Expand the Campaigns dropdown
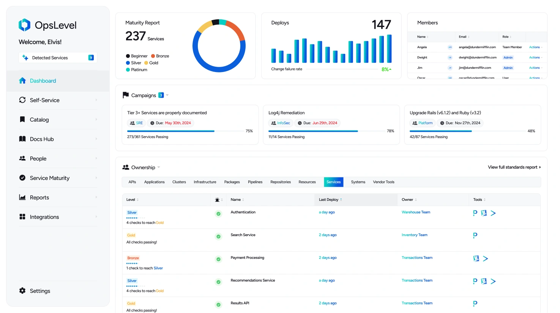The image size is (560, 313). coord(167,95)
